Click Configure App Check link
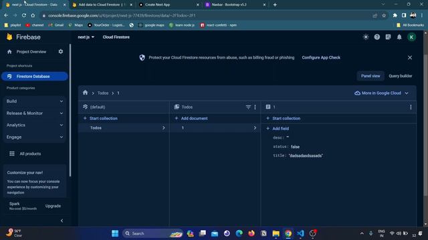The width and height of the screenshot is (428, 240). [x=321, y=58]
